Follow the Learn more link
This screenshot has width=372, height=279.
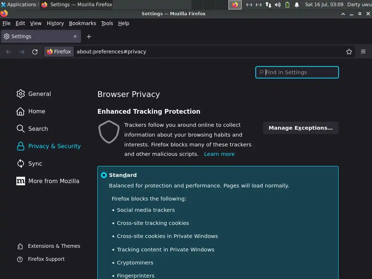(x=219, y=154)
